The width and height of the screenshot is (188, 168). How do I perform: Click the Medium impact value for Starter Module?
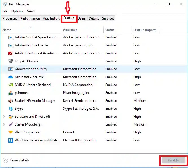click(140, 124)
